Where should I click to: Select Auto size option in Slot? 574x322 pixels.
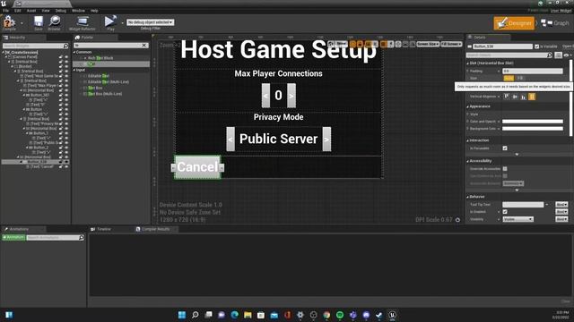tap(509, 78)
